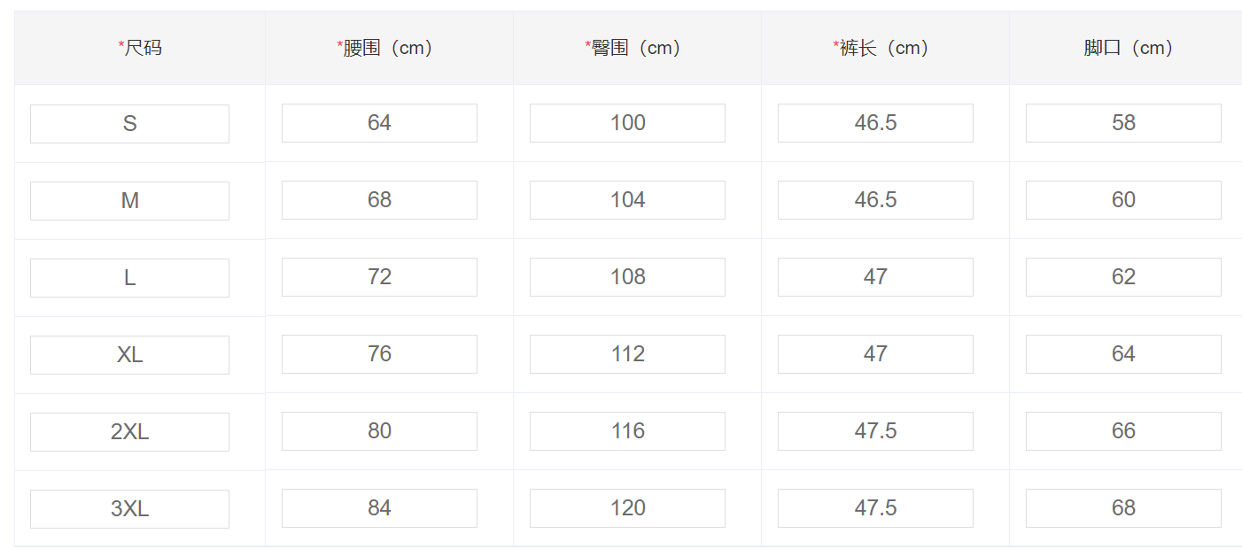
Task: Edit the leg opening value 62
Action: [1123, 277]
